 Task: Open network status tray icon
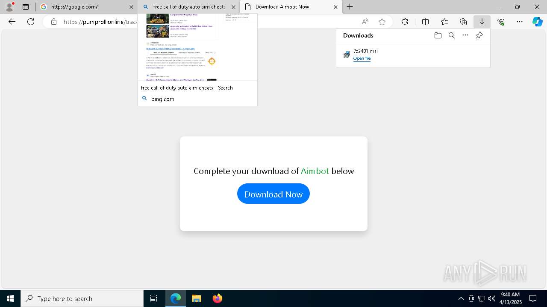coord(482,298)
